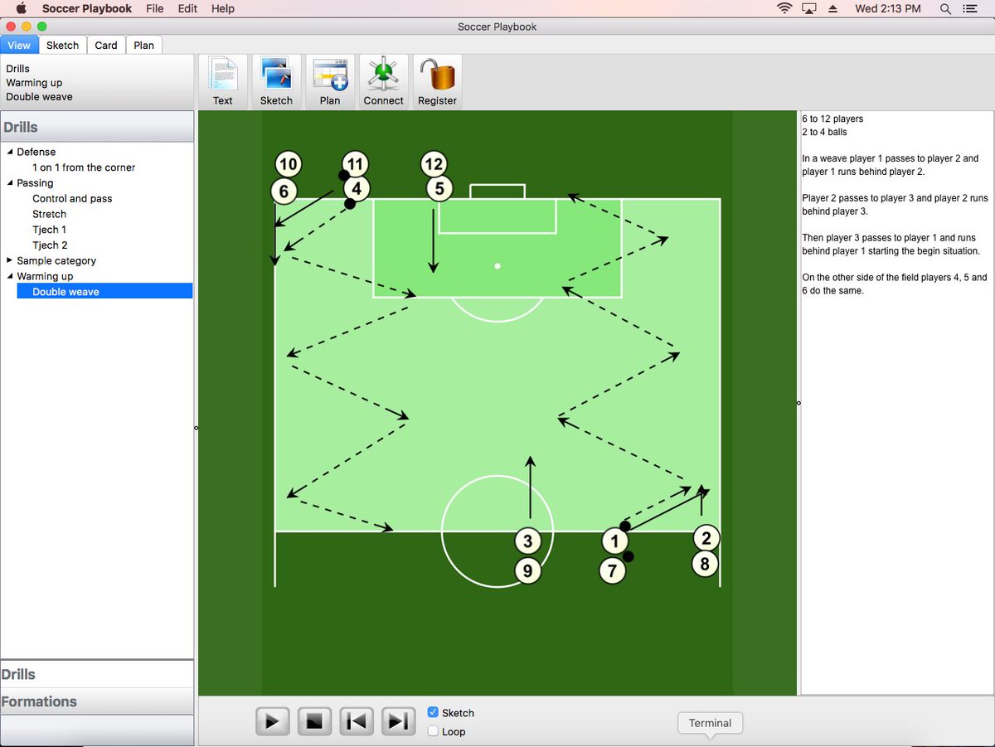
Task: Select player marker 3 on the field
Action: tap(528, 541)
